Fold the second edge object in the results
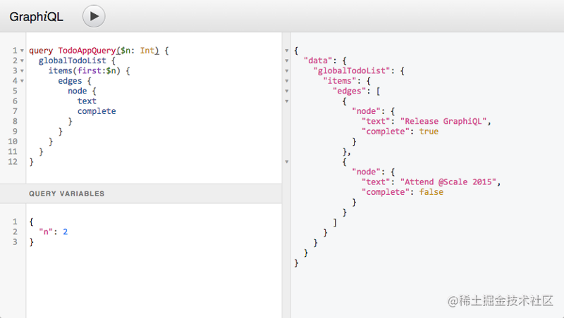 287,162
